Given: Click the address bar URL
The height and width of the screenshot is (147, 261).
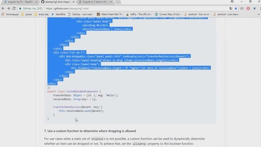Looking at the screenshot, I should click(x=67, y=8).
